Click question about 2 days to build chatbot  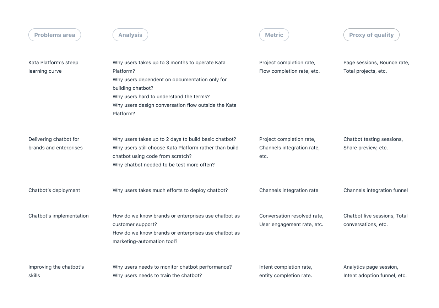(174, 139)
